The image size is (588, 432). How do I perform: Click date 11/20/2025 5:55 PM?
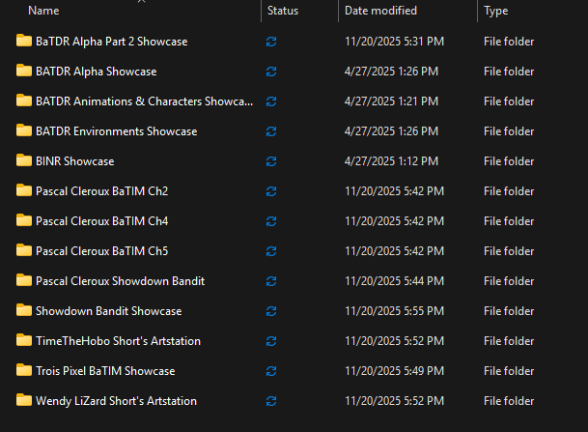coord(394,311)
